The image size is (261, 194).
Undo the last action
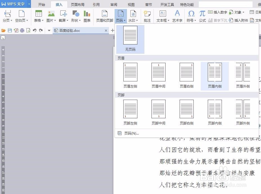pyautogui.click(x=35, y=30)
